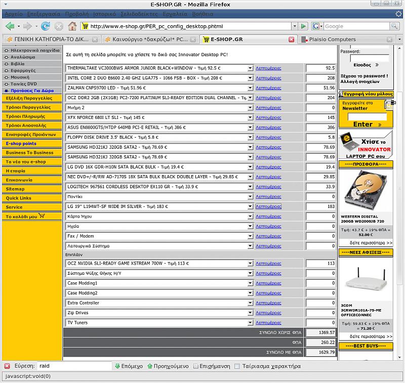The image size is (405, 383).
Task: Click the E-shop points sidebar link
Action: (21, 144)
